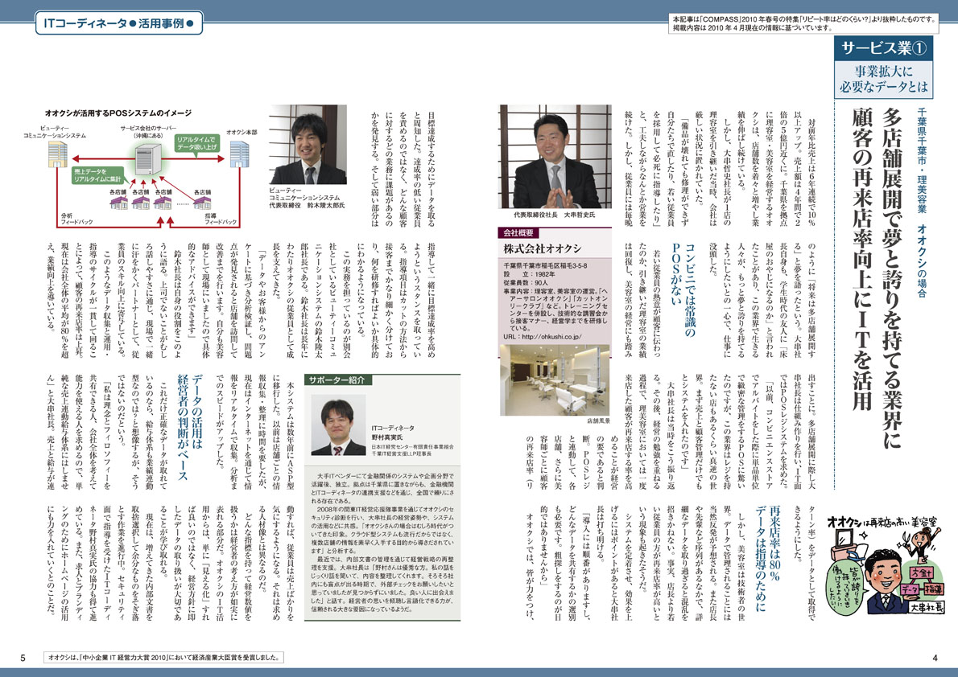Click page number 5
The width and height of the screenshot is (958, 677).
tap(23, 658)
